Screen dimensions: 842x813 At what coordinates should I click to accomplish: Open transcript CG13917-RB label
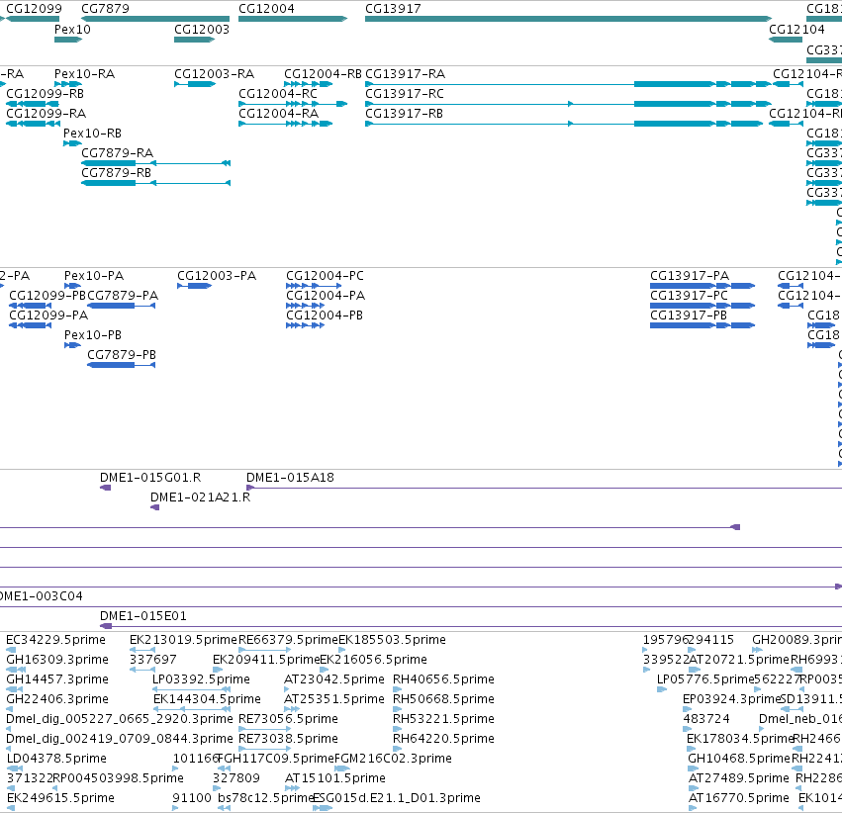[x=405, y=113]
